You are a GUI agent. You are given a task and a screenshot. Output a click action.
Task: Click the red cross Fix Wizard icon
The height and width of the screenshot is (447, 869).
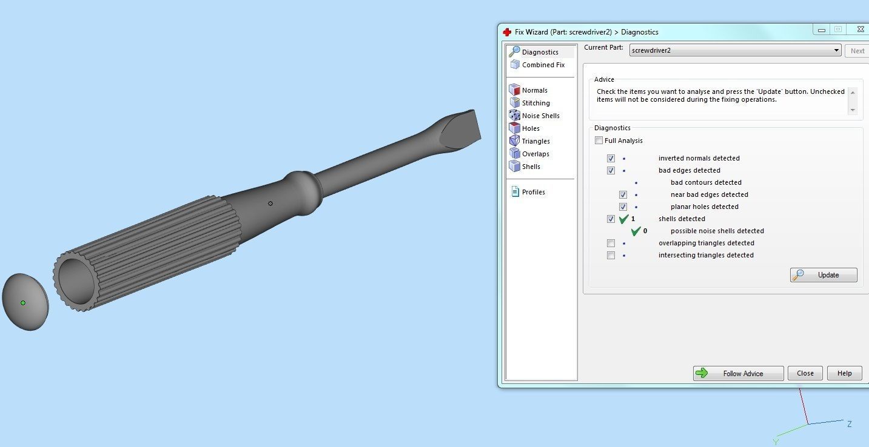507,32
